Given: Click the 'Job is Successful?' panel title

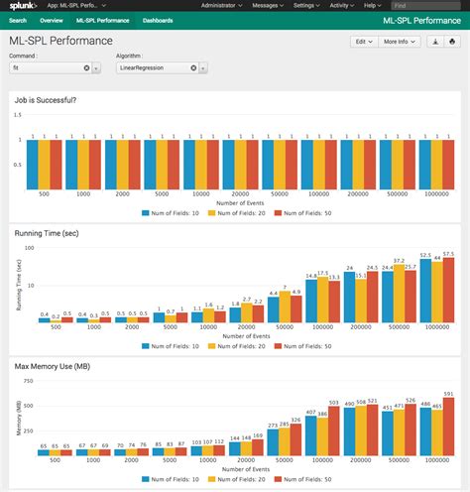Looking at the screenshot, I should (x=46, y=100).
